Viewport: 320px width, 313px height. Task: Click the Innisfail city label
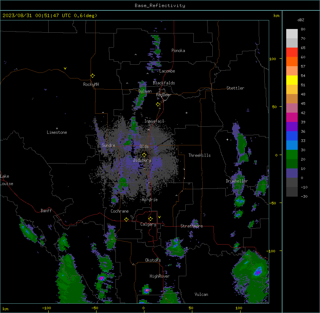154,121
